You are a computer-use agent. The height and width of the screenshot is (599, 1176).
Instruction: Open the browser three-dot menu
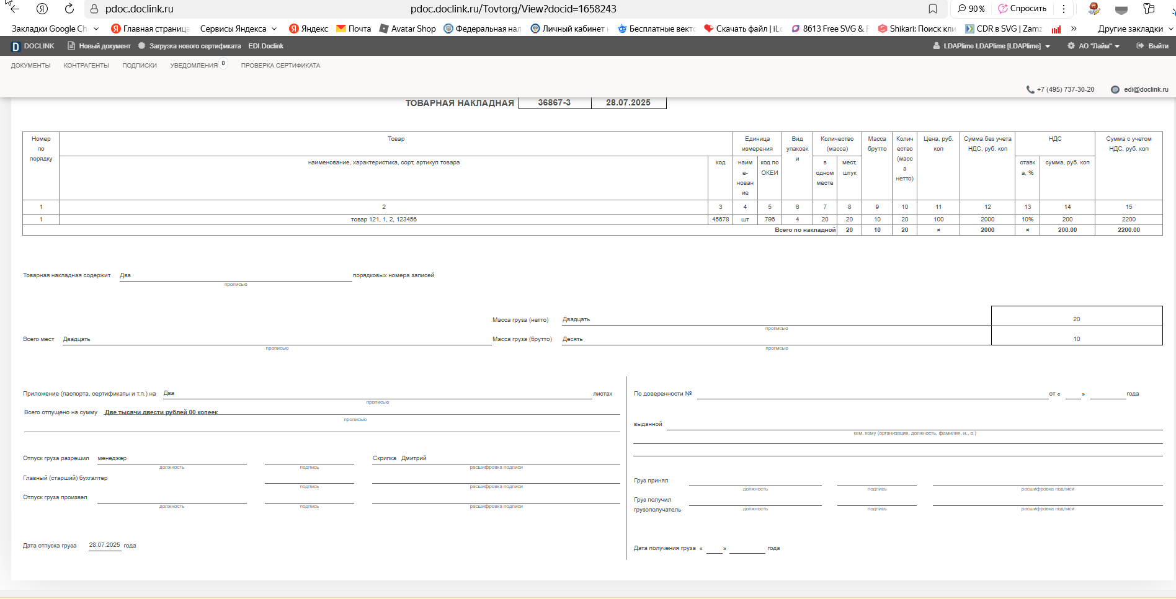tap(1064, 9)
